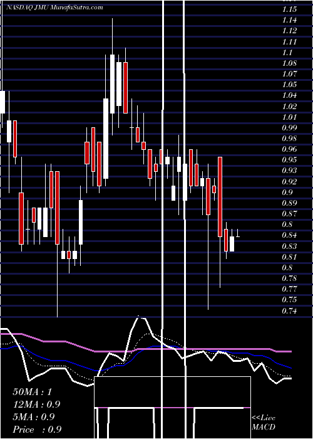Screen dimensions: 313x439
Task: Click the 1.08 price axis label
Action: (289, 63)
